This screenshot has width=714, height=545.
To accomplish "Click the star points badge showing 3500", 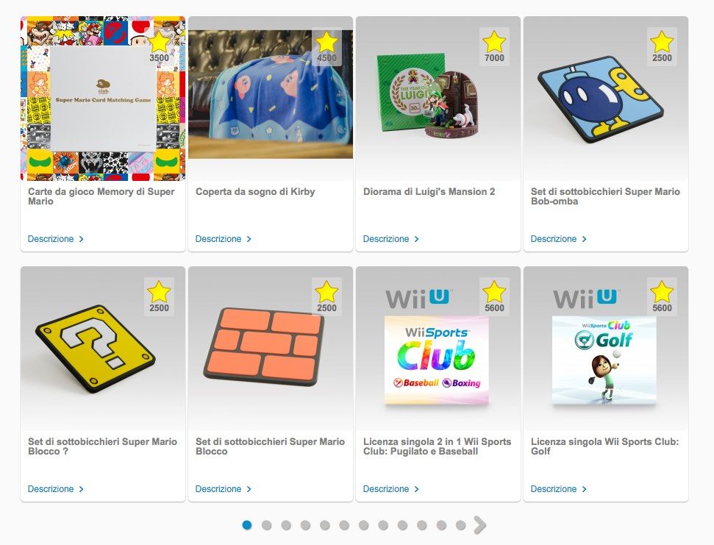I will (159, 47).
